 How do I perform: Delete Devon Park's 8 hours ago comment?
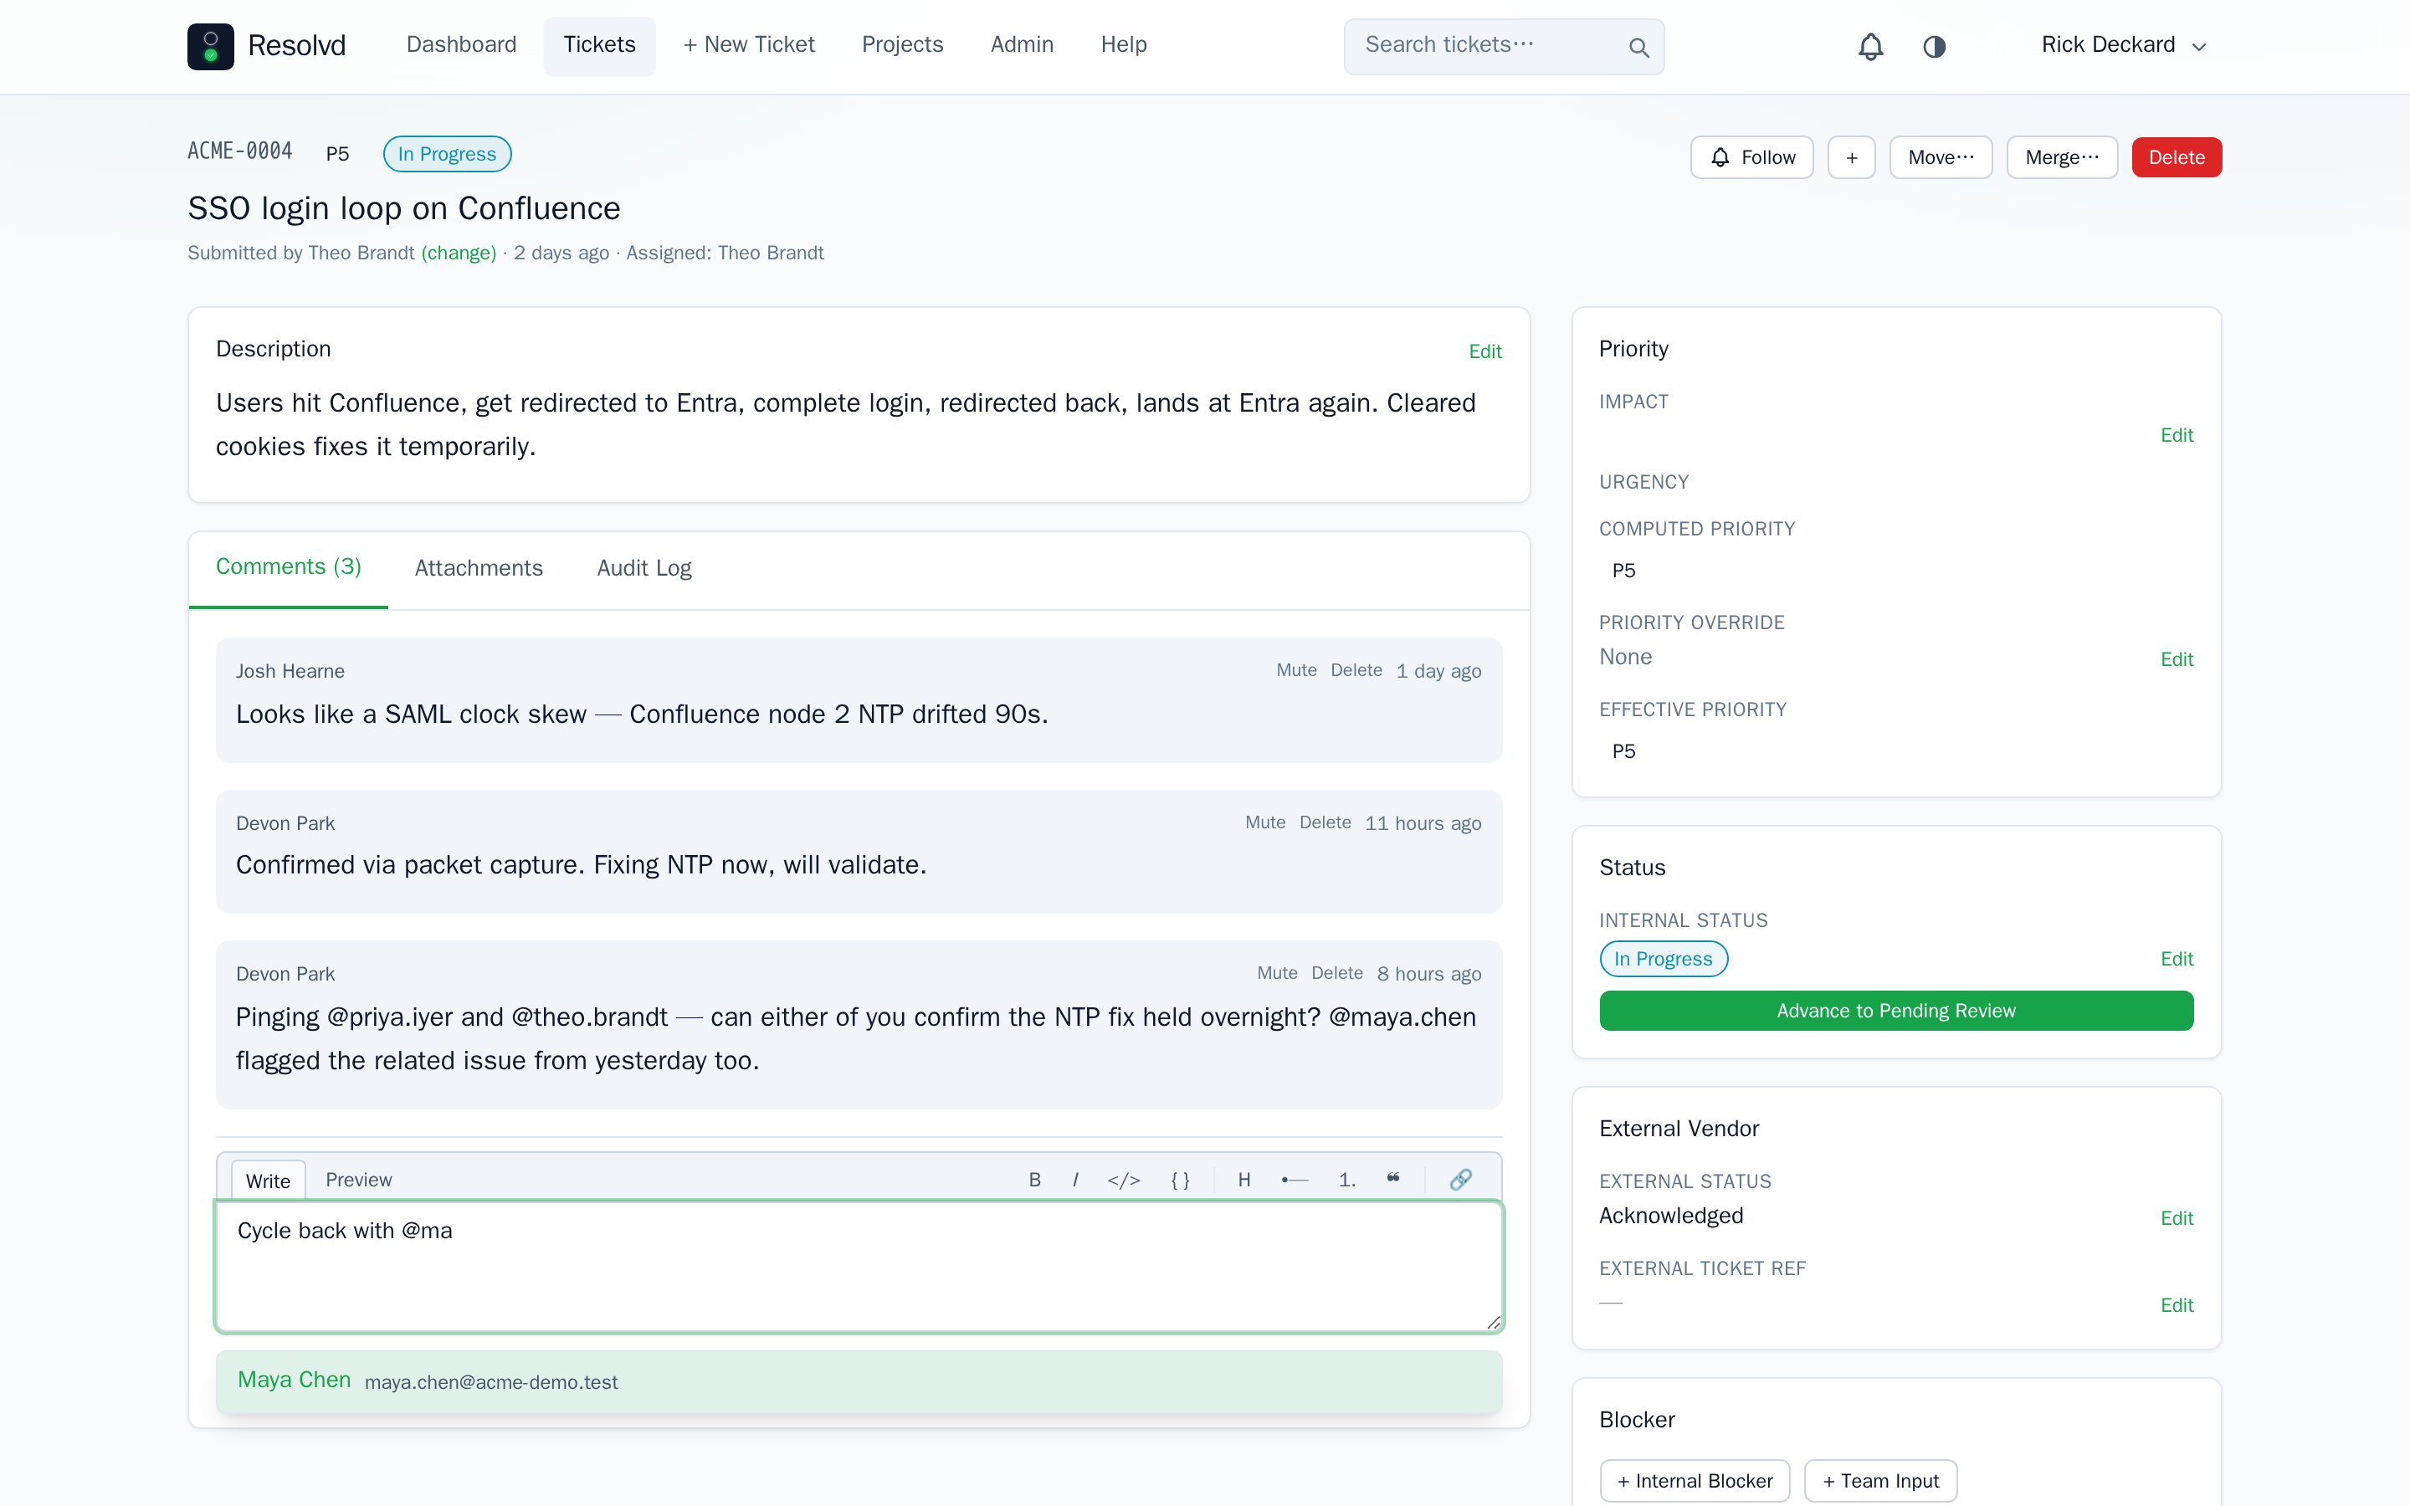[x=1336, y=973]
